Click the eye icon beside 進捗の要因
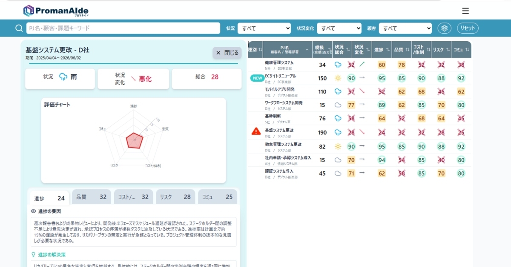 click(34, 211)
